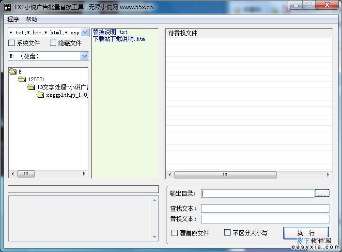
Task: Enable the 覆盖原文件 checkbox
Action: [x=174, y=233]
